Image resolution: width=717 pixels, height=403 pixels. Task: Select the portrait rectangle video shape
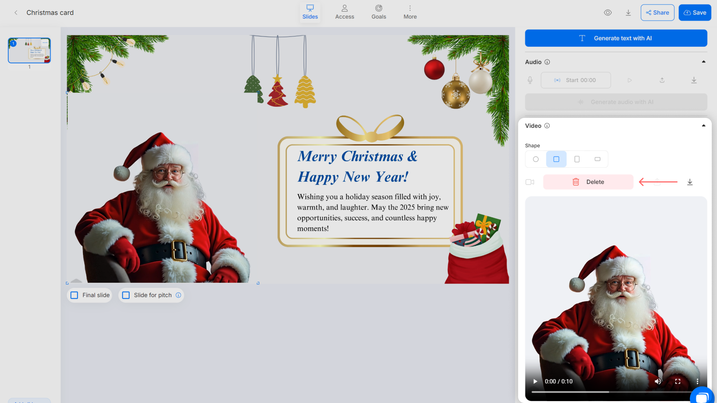click(x=577, y=159)
